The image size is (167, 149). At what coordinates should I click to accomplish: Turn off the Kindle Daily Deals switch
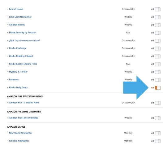[158, 88]
